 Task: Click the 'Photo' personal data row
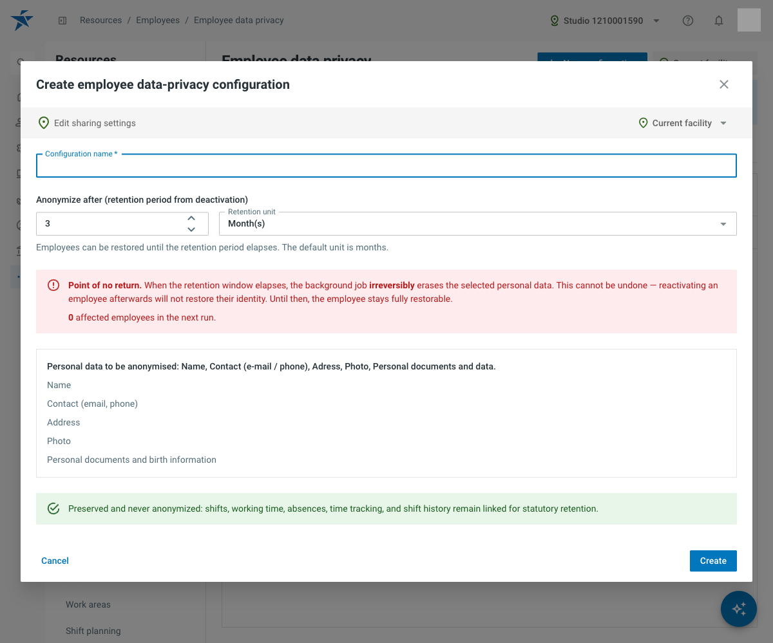click(59, 441)
